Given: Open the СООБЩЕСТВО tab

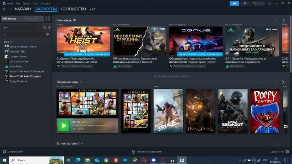Looking at the screenshot, I should coord(73,9).
